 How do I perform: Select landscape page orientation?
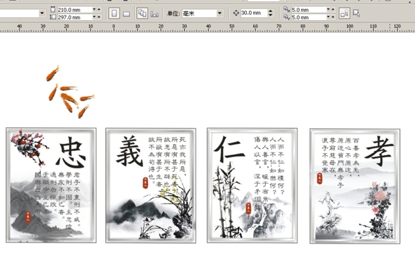(x=127, y=14)
